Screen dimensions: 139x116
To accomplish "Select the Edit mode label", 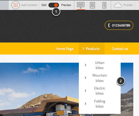I will click(44, 5).
